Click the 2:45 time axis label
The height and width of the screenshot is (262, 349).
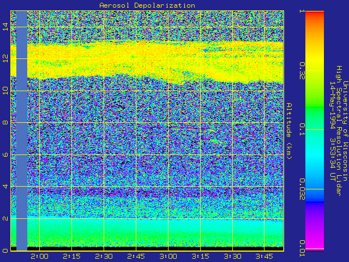pyautogui.click(x=136, y=256)
